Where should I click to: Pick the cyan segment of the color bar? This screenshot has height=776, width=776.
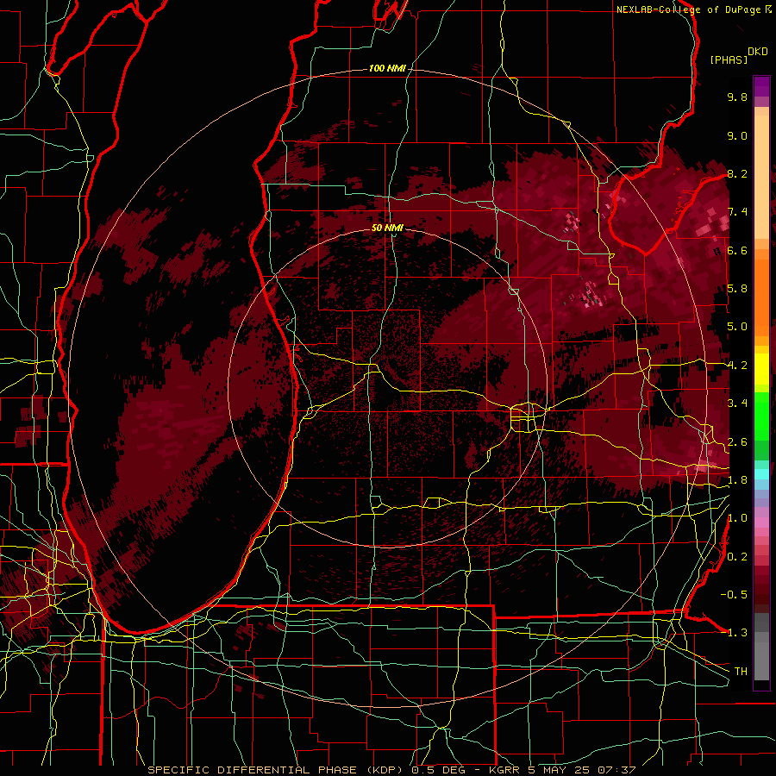[761, 473]
